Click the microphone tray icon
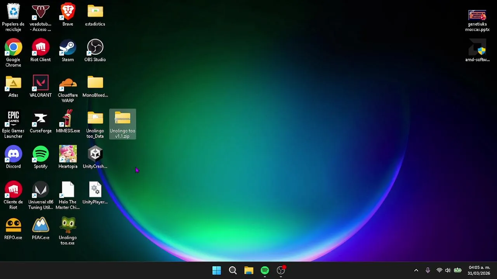 427,270
